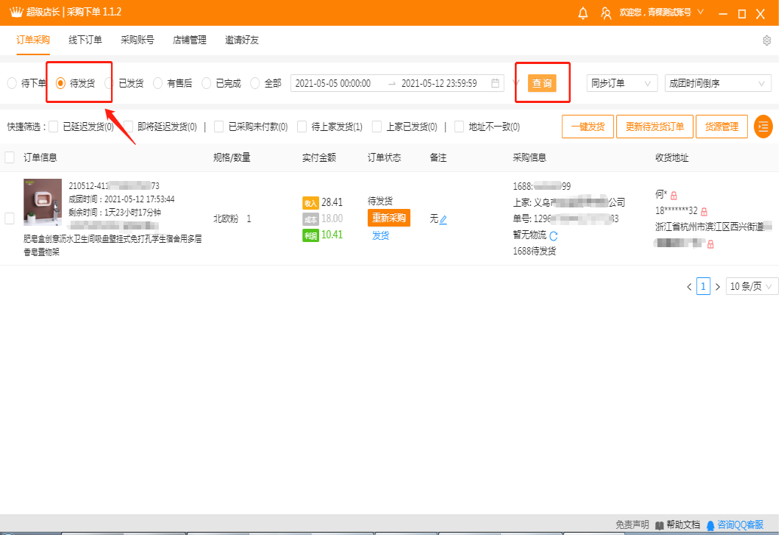
Task: Refresh logistics info next to 暂无物流
Action: click(x=553, y=236)
